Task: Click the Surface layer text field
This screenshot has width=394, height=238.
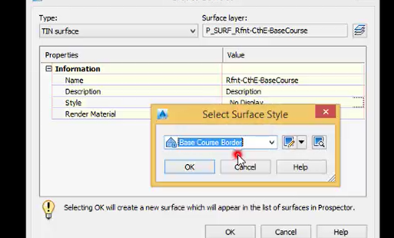Action: click(x=275, y=31)
